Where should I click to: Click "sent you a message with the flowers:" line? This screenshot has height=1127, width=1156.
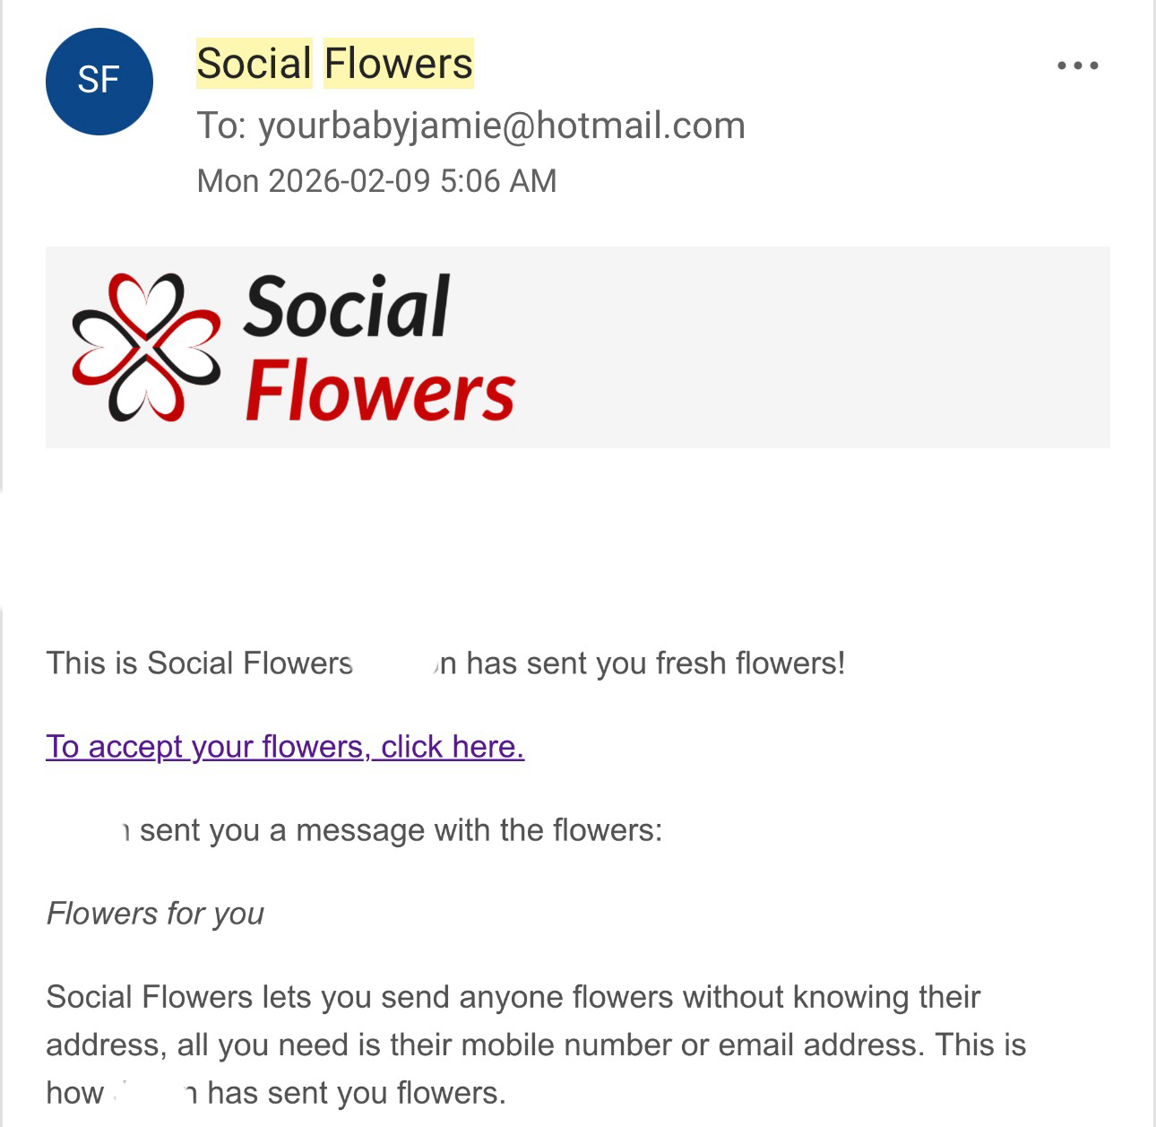click(401, 830)
